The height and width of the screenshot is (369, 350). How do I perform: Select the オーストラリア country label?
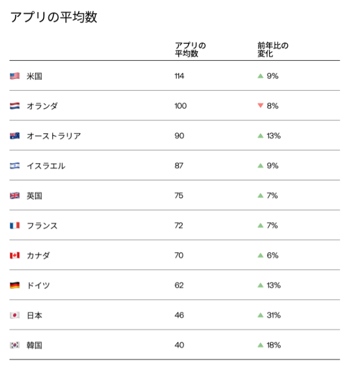[x=54, y=136]
